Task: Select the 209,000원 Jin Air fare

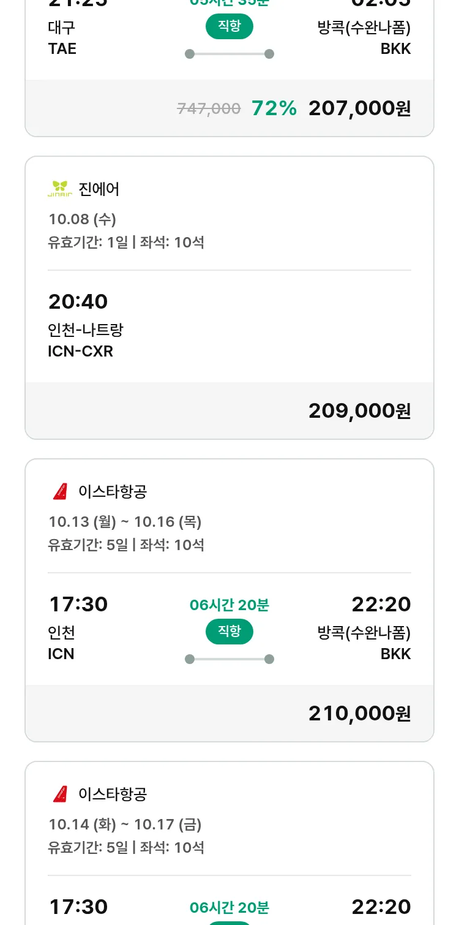Action: point(359,410)
